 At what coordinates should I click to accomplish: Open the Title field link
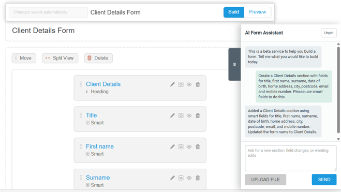click(x=92, y=115)
